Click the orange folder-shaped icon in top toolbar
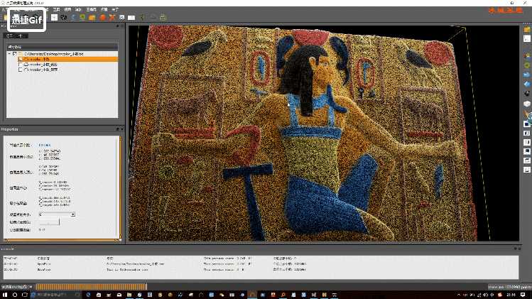532x299 pixels. click(x=92, y=17)
